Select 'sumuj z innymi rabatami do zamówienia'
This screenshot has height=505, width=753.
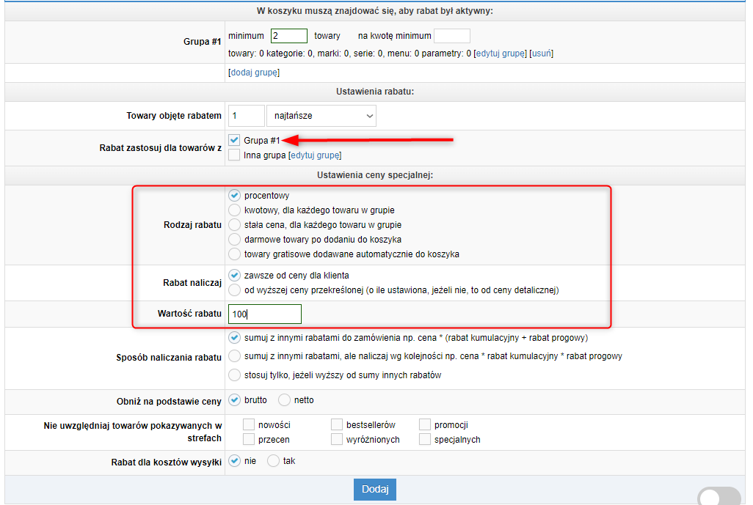[234, 338]
